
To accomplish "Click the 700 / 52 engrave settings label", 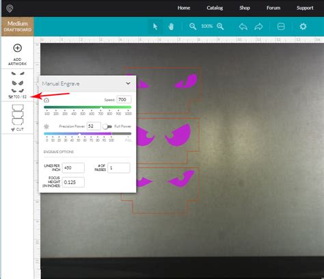I will [18, 97].
